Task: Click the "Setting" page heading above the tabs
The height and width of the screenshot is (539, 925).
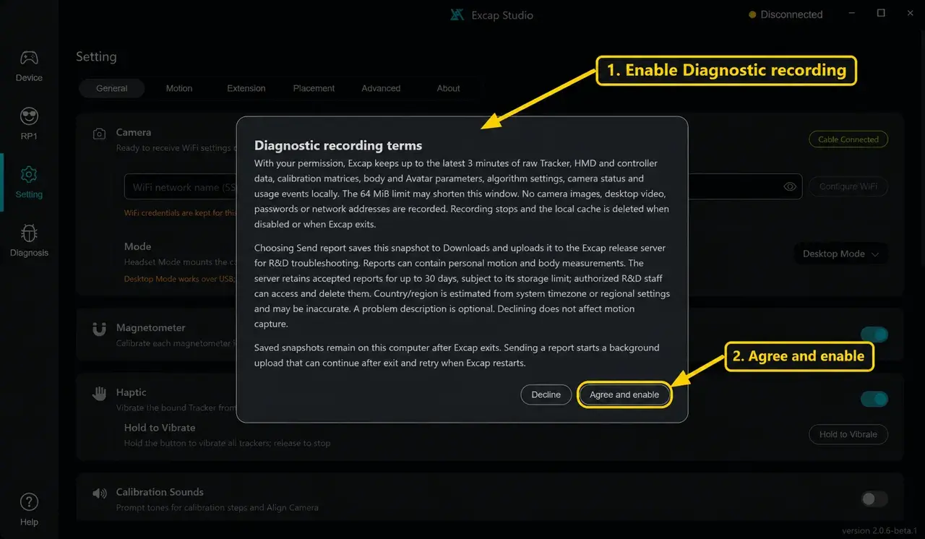Action: pyautogui.click(x=96, y=56)
